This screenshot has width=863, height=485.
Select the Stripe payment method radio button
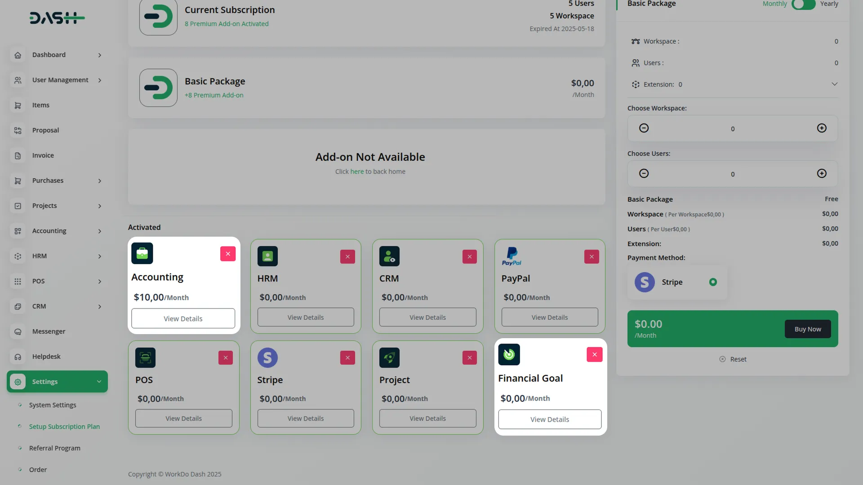713,282
